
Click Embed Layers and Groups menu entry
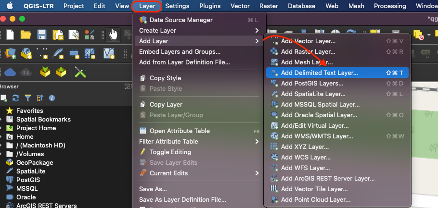click(x=199, y=51)
